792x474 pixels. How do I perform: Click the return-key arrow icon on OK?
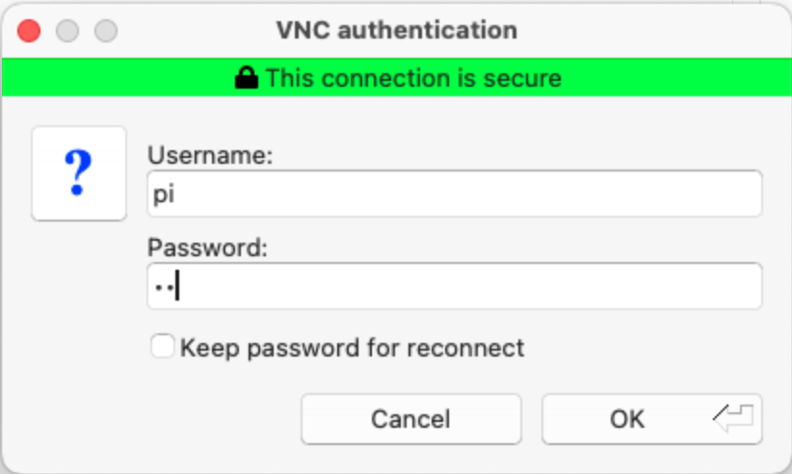(x=733, y=418)
